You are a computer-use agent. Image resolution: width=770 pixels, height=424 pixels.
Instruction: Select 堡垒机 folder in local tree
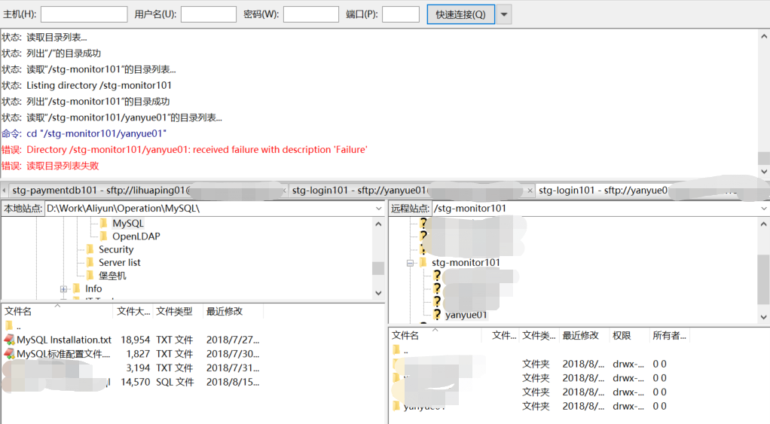click(x=112, y=276)
